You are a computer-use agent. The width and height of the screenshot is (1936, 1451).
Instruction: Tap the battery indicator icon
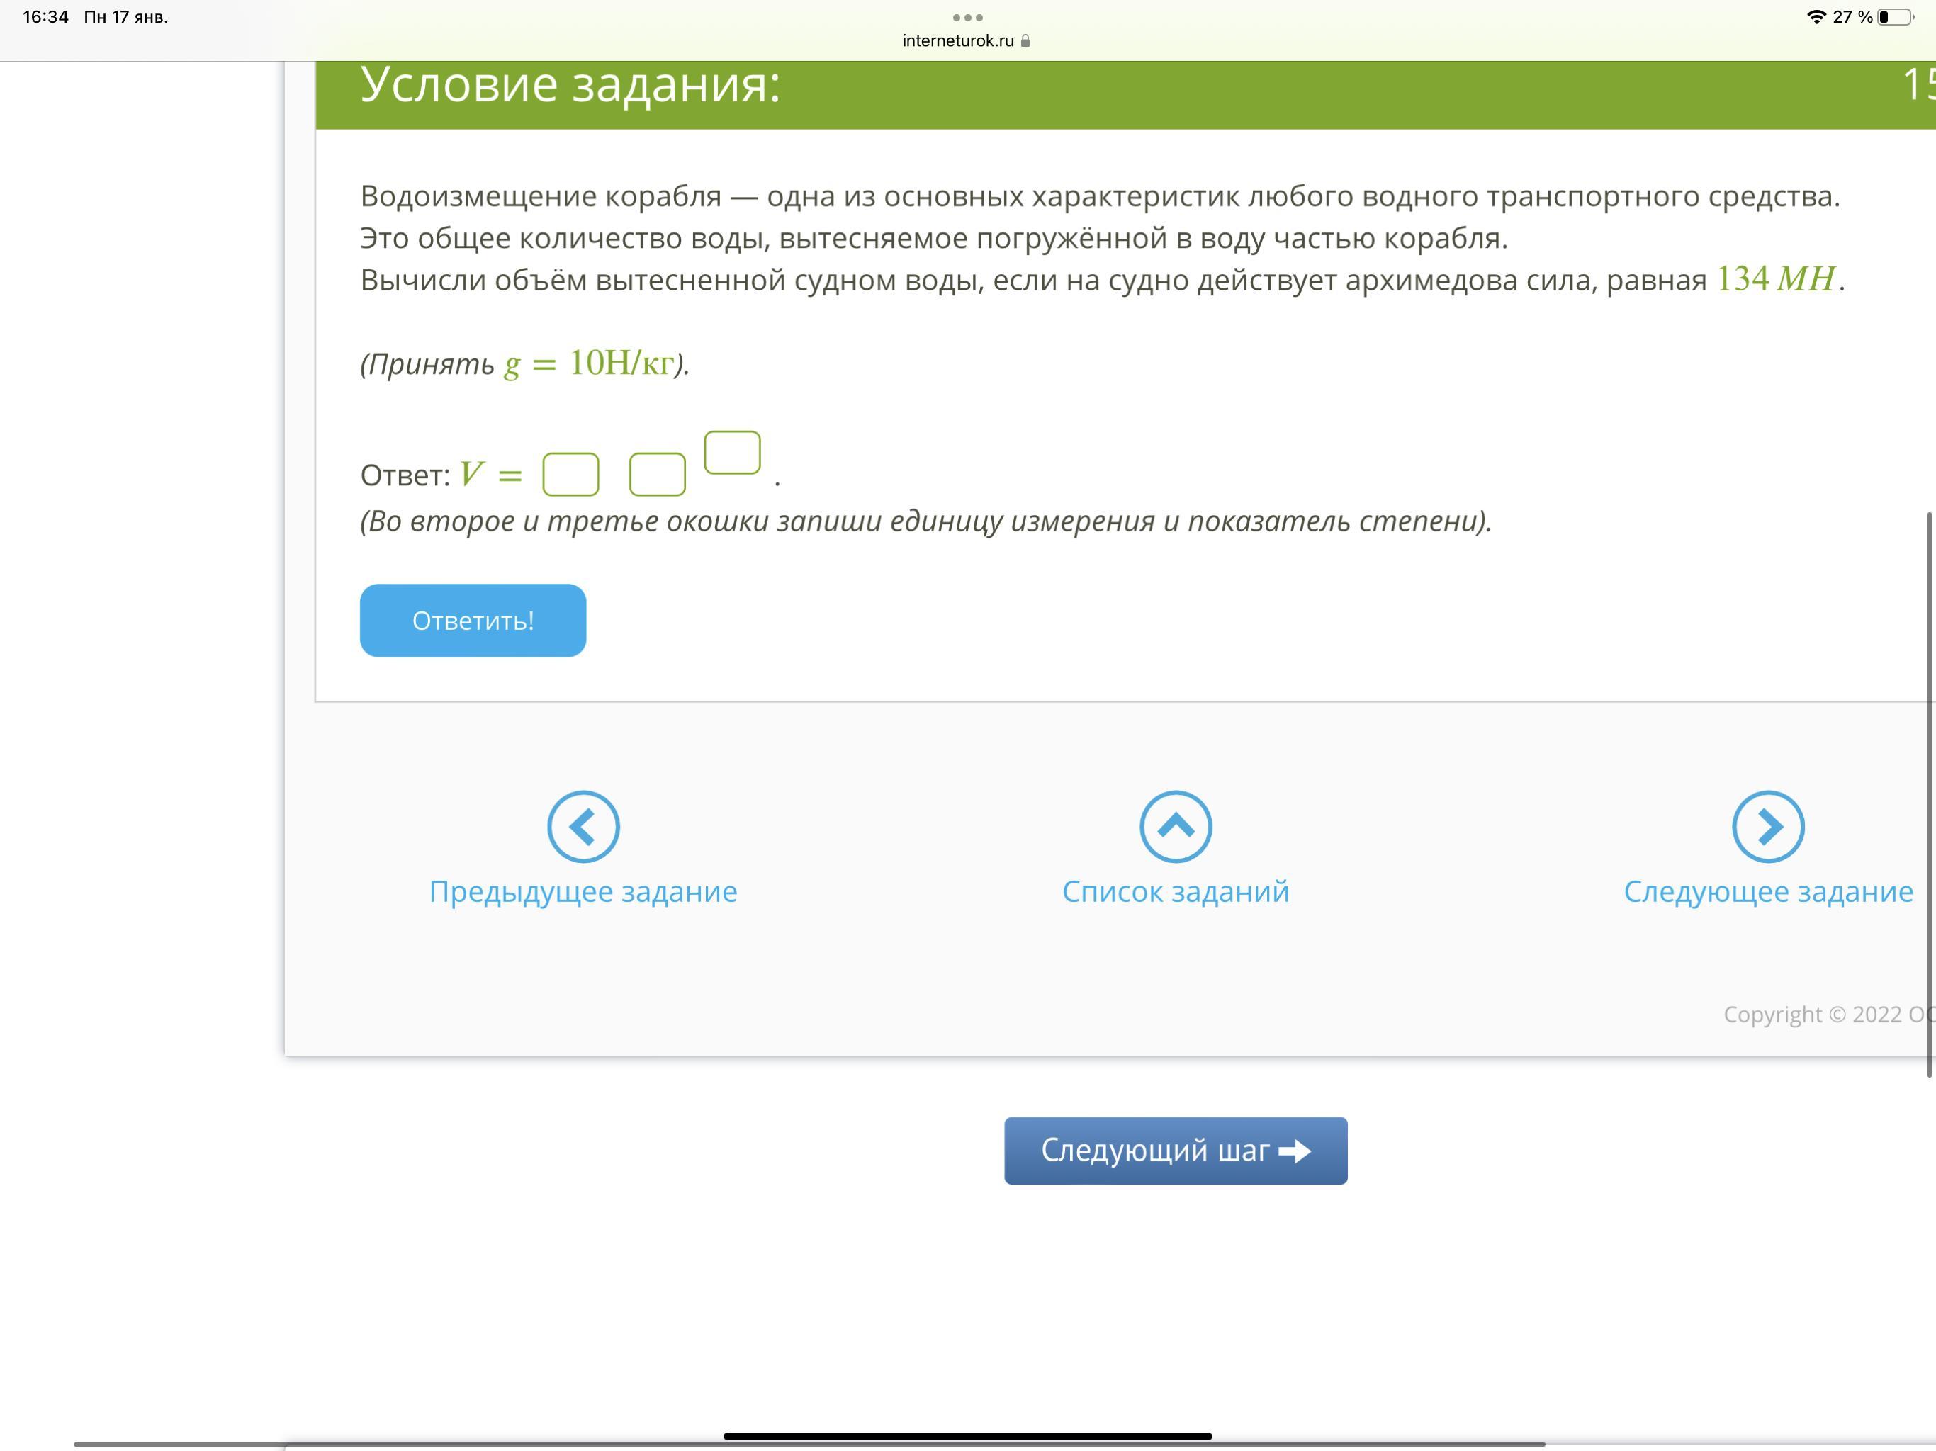pos(1896,18)
